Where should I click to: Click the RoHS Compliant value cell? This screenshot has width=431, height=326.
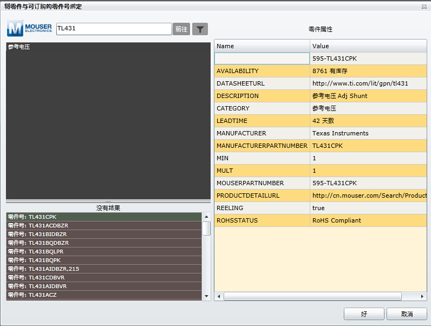coord(368,220)
